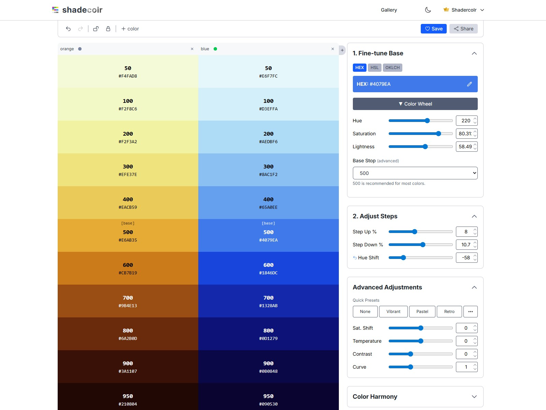Viewport: 546px width, 410px height.
Task: Open more presets with the ellipsis button
Action: 470,312
